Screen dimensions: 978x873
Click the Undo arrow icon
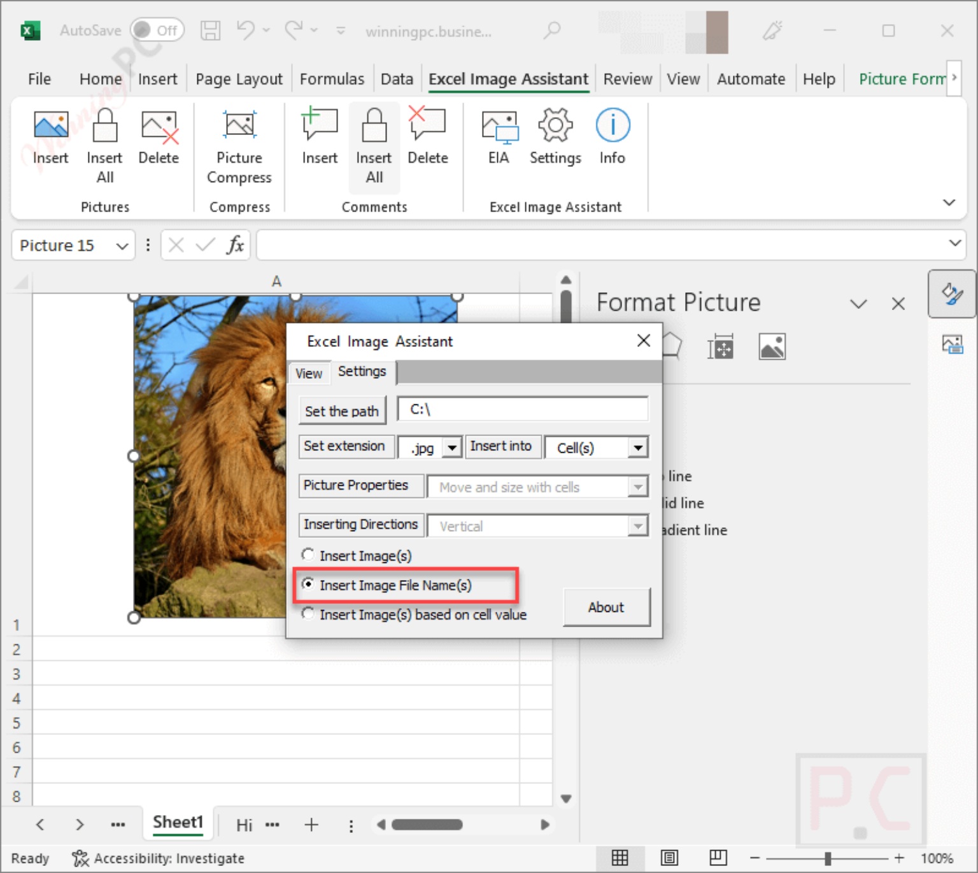(246, 30)
